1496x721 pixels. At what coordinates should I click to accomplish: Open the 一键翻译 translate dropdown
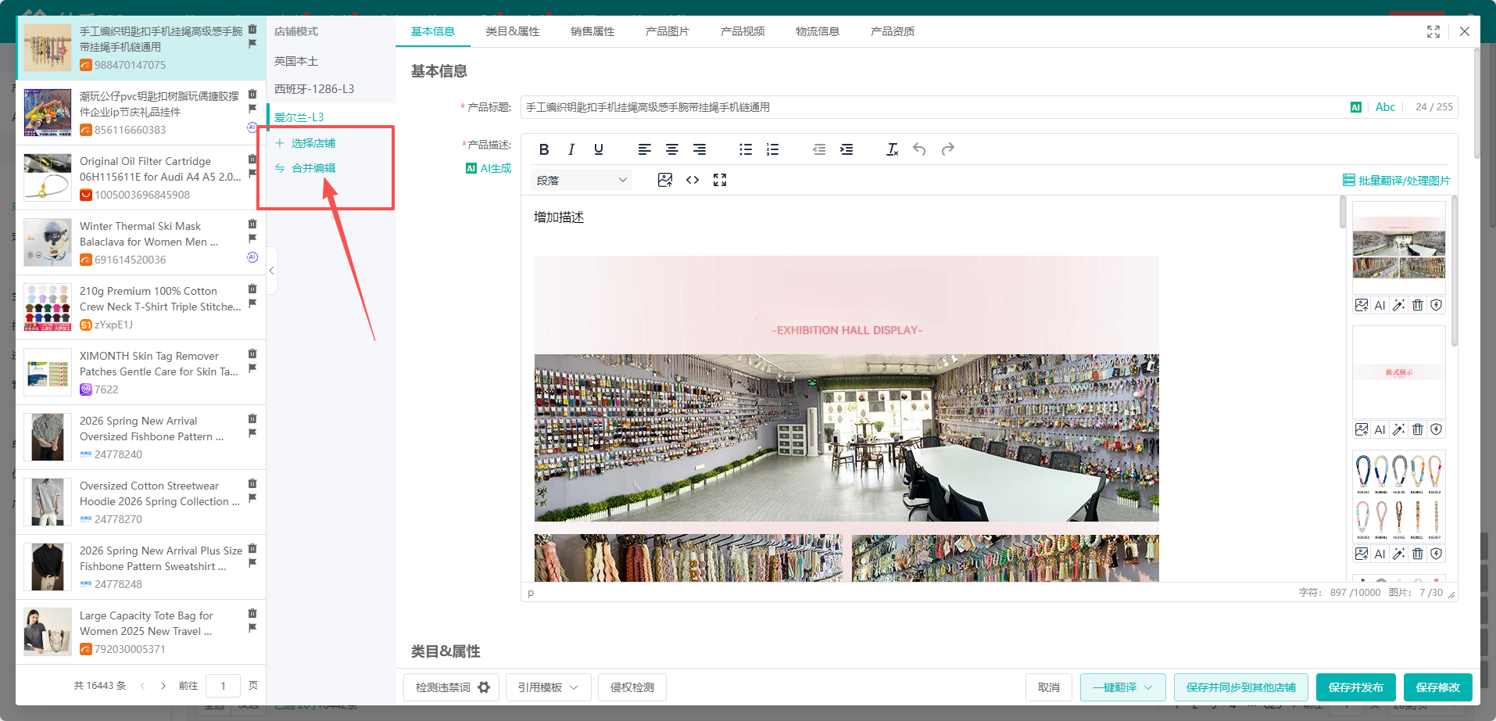pos(1123,687)
